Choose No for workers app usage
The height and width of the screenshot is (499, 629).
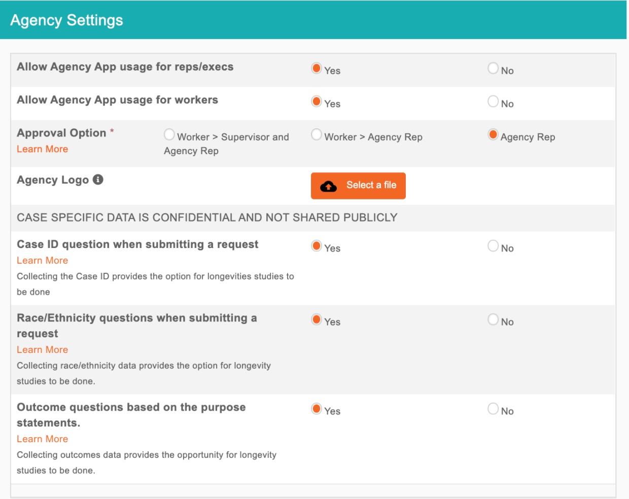[x=493, y=101]
